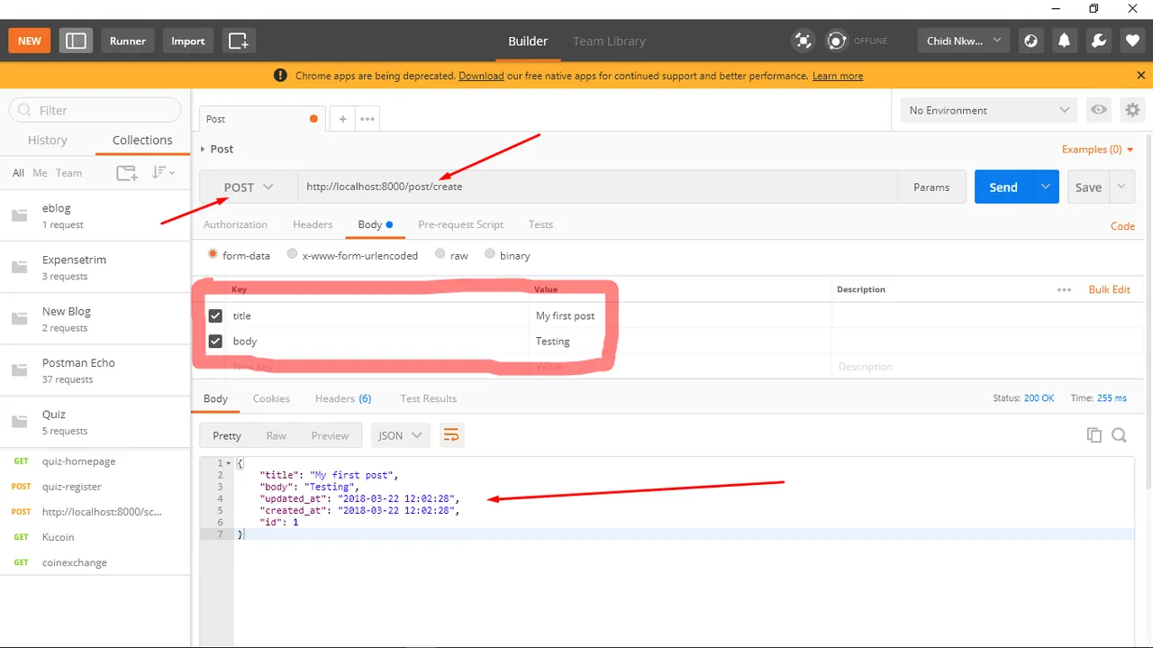Screen dimensions: 1153x648
Task: Toggle the sidebar layout icon
Action: point(77,41)
